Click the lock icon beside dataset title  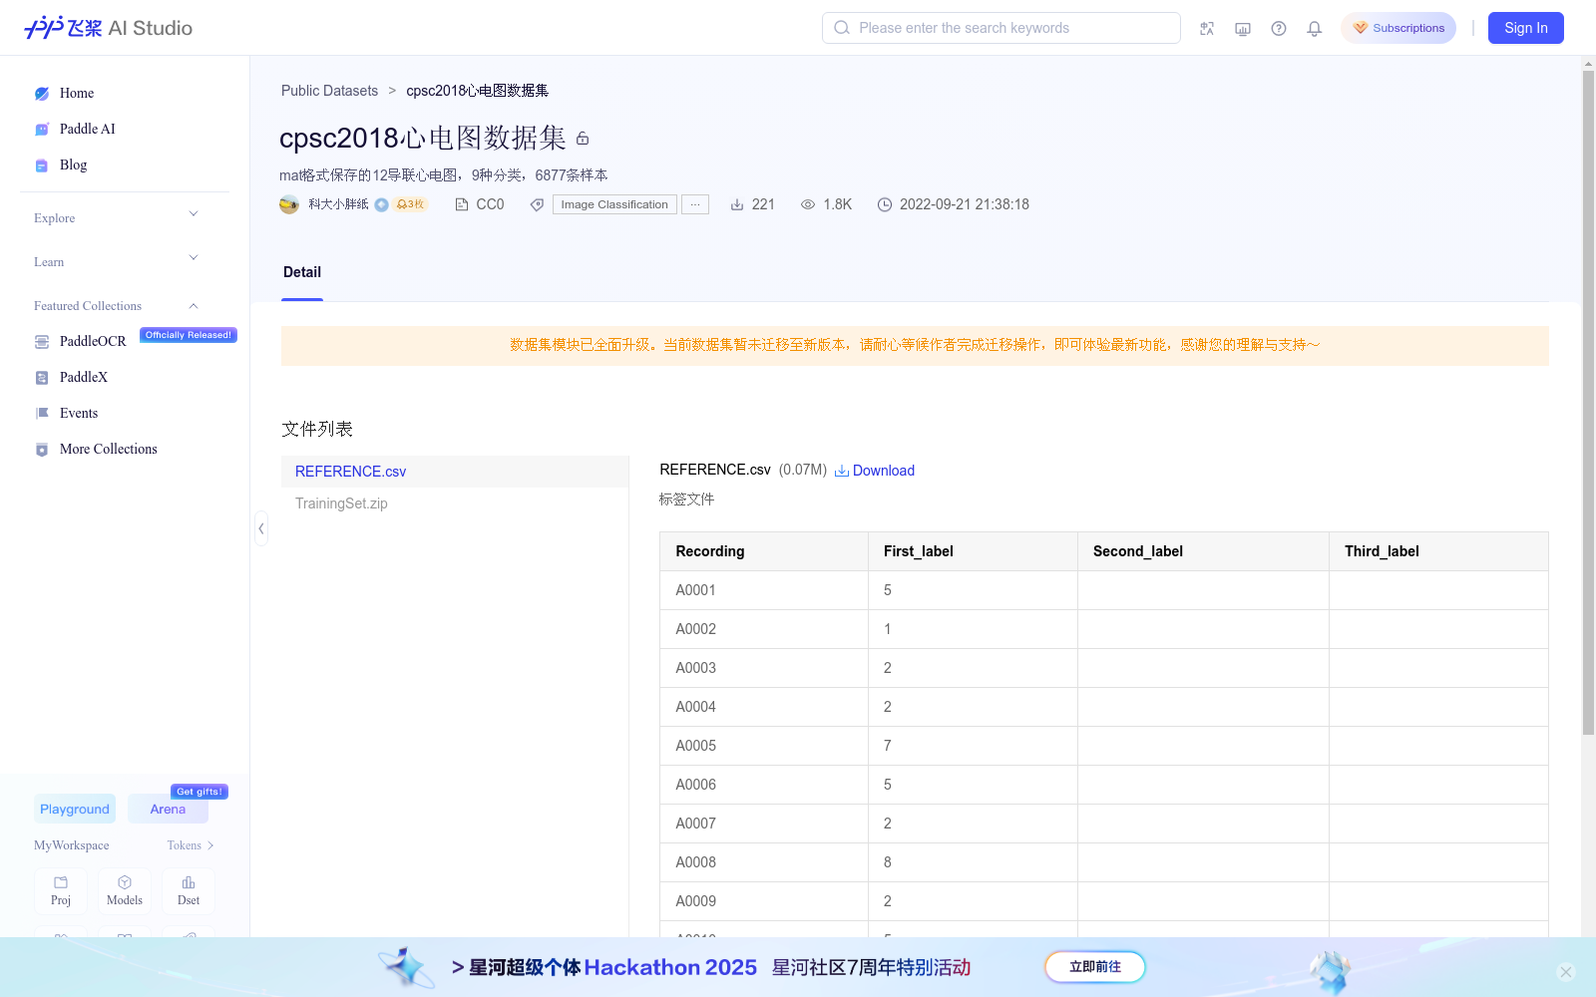pos(583,139)
